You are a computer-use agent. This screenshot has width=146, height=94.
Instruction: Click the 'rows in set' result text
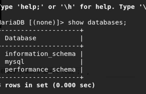point(27,85)
